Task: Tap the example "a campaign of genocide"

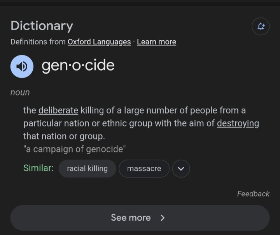Action: coord(74,149)
